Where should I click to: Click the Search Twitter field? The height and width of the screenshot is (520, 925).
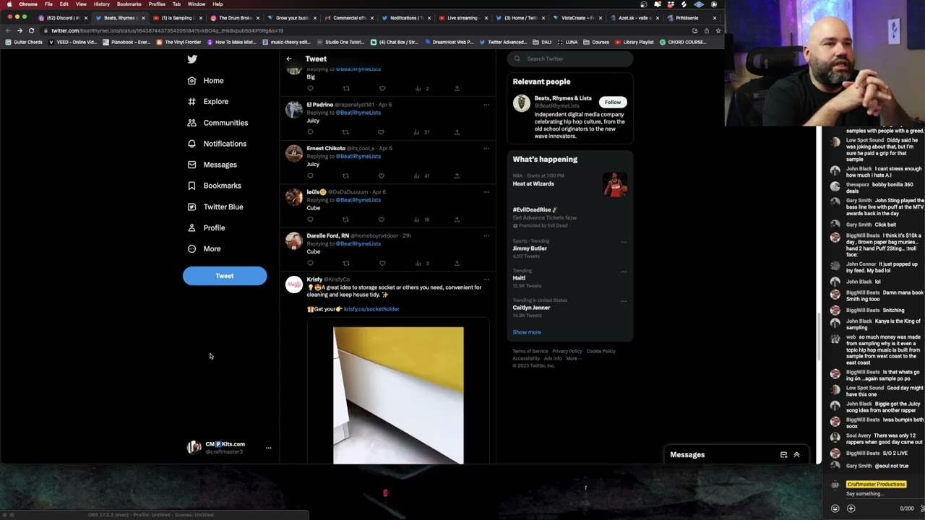point(570,58)
